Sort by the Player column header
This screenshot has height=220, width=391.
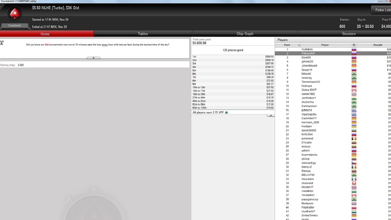click(325, 45)
